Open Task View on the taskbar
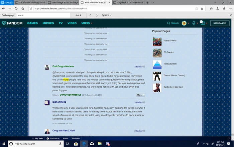234x147 pixels. (x=68, y=144)
